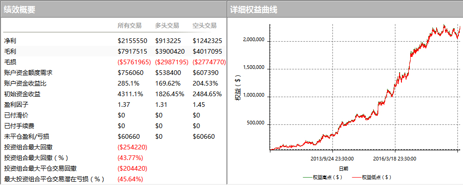The image size is (463, 185).
Task: Select the 初始资金收益 value 4311.1%
Action: coord(130,94)
